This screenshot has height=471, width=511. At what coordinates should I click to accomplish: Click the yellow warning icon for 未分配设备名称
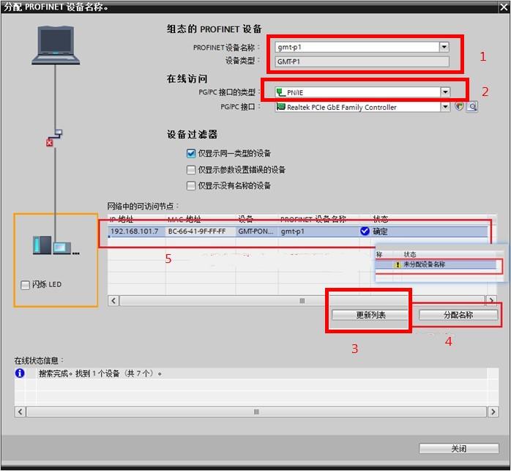(398, 264)
